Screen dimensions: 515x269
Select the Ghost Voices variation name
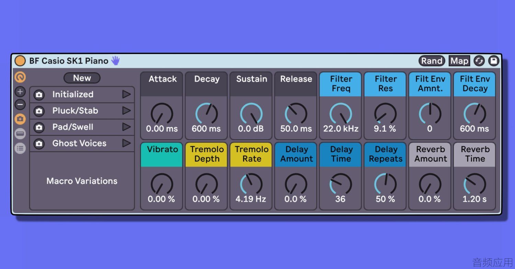pyautogui.click(x=79, y=143)
